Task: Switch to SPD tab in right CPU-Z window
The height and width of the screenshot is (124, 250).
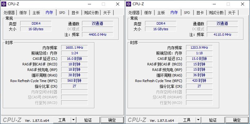Action: [x=187, y=13]
